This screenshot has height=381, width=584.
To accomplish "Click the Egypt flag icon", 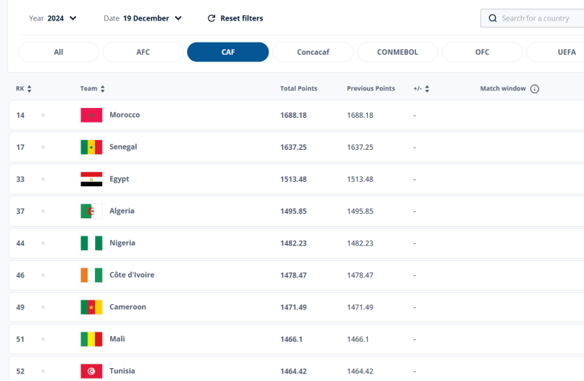I will pos(91,179).
